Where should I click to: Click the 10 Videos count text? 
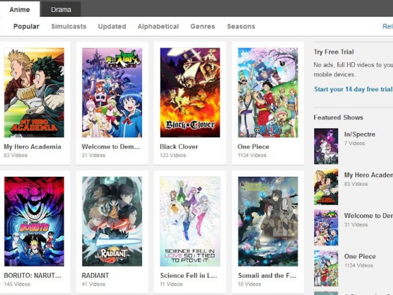[249, 284]
